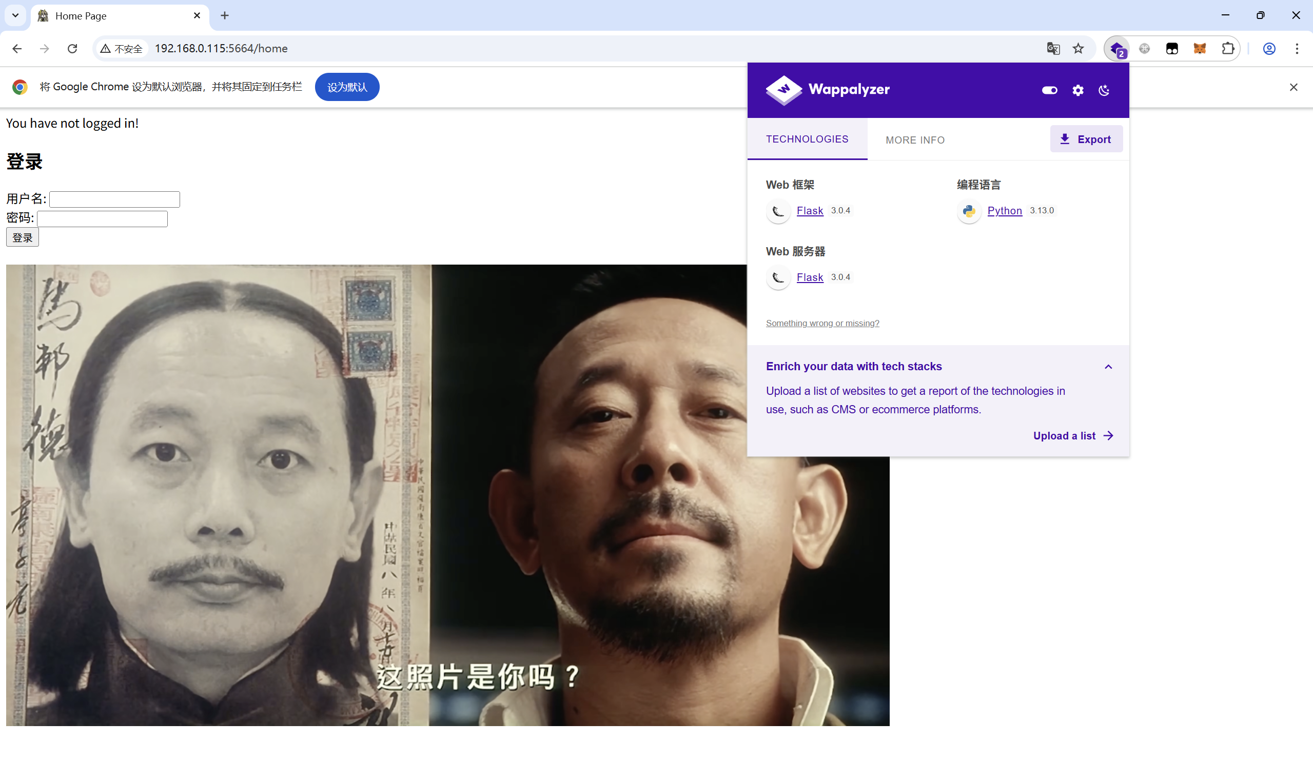Click the Web 框架 category heading

[790, 185]
